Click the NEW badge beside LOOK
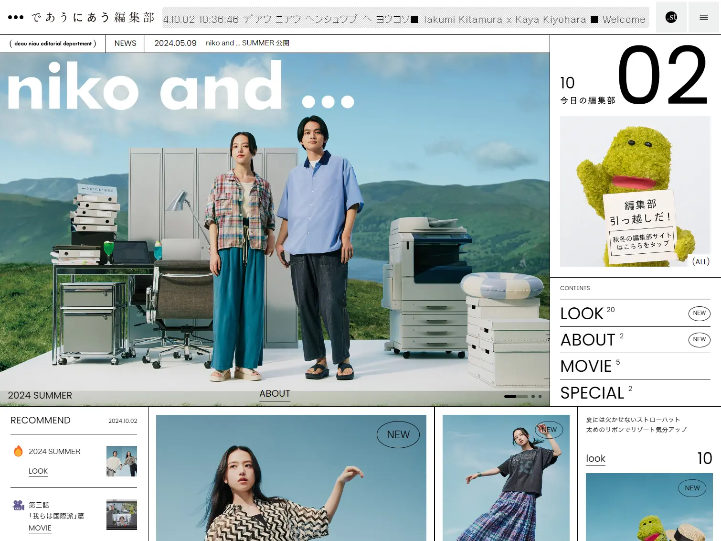This screenshot has width=721, height=541. click(x=700, y=314)
